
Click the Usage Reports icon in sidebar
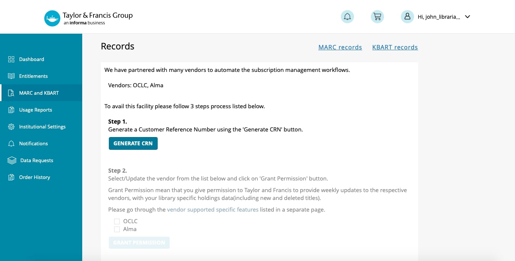pos(11,110)
